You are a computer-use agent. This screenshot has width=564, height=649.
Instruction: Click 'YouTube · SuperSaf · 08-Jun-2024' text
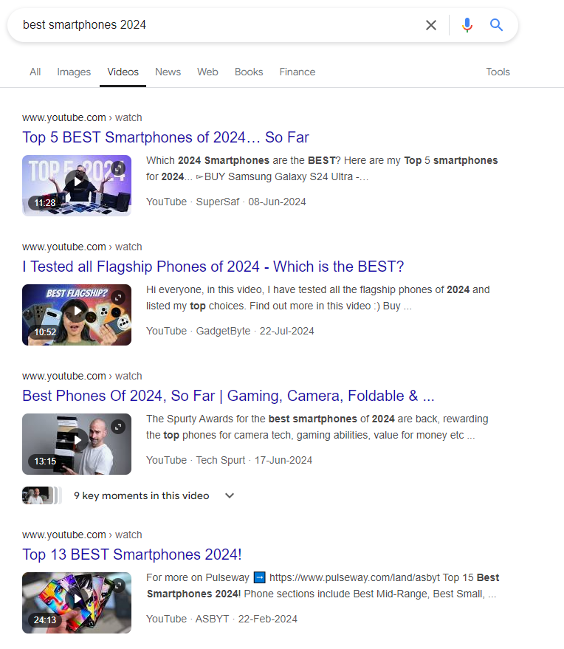coord(226,202)
